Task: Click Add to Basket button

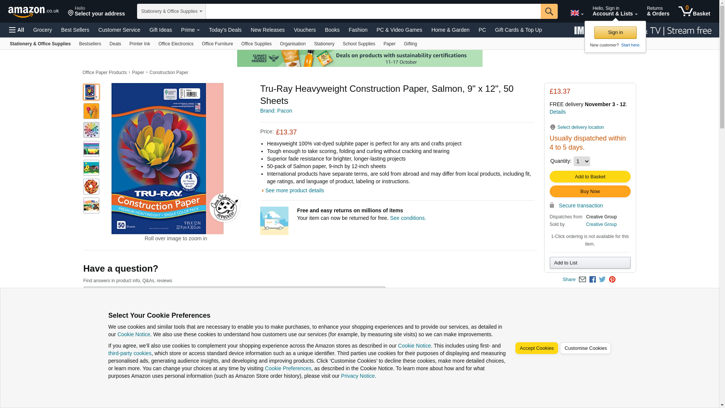Action: (590, 177)
